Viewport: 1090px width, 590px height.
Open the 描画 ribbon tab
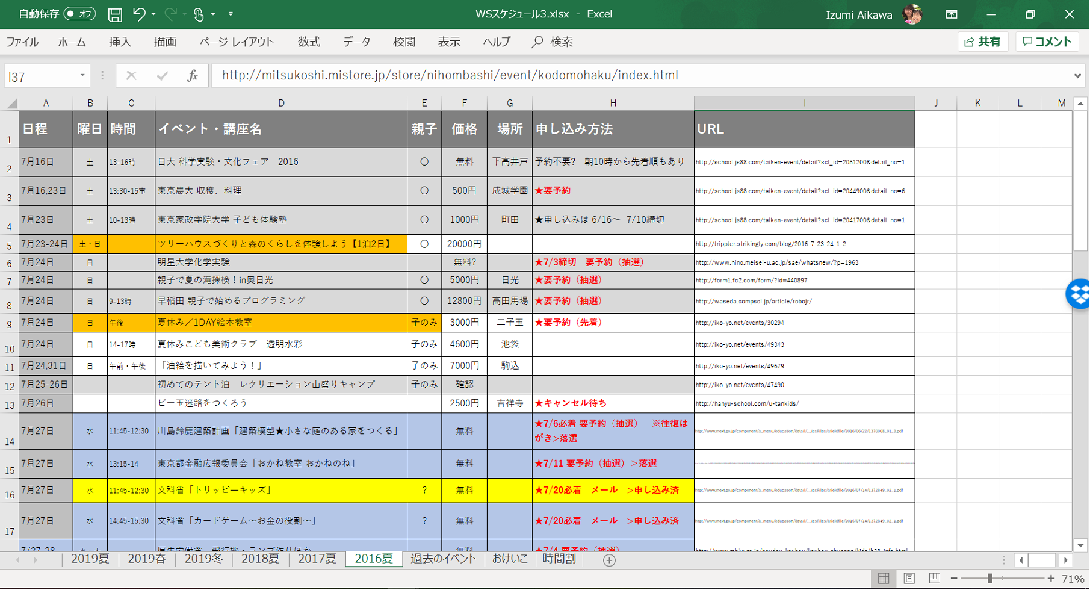[x=165, y=42]
